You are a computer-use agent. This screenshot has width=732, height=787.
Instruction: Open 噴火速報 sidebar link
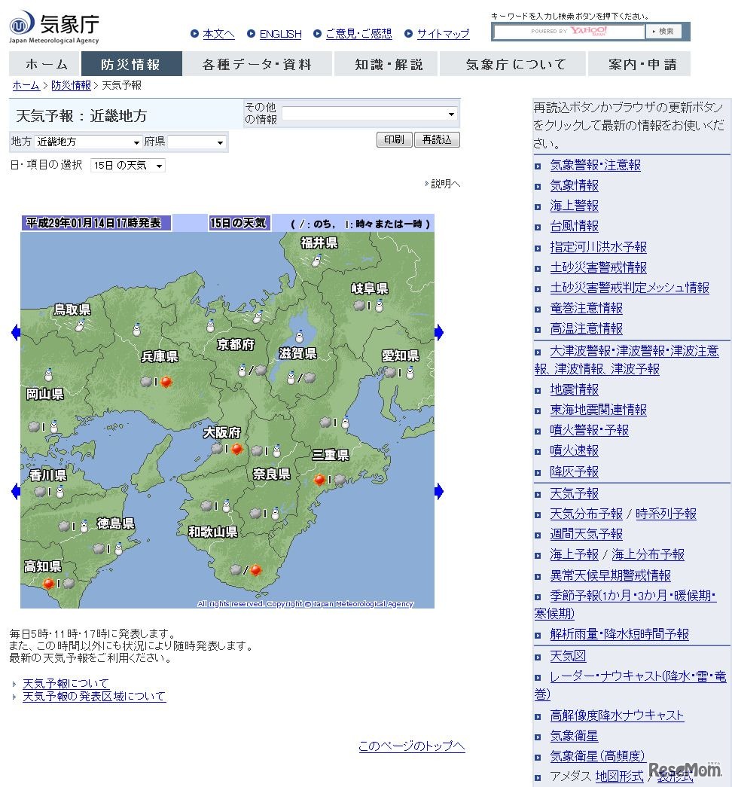tap(574, 450)
